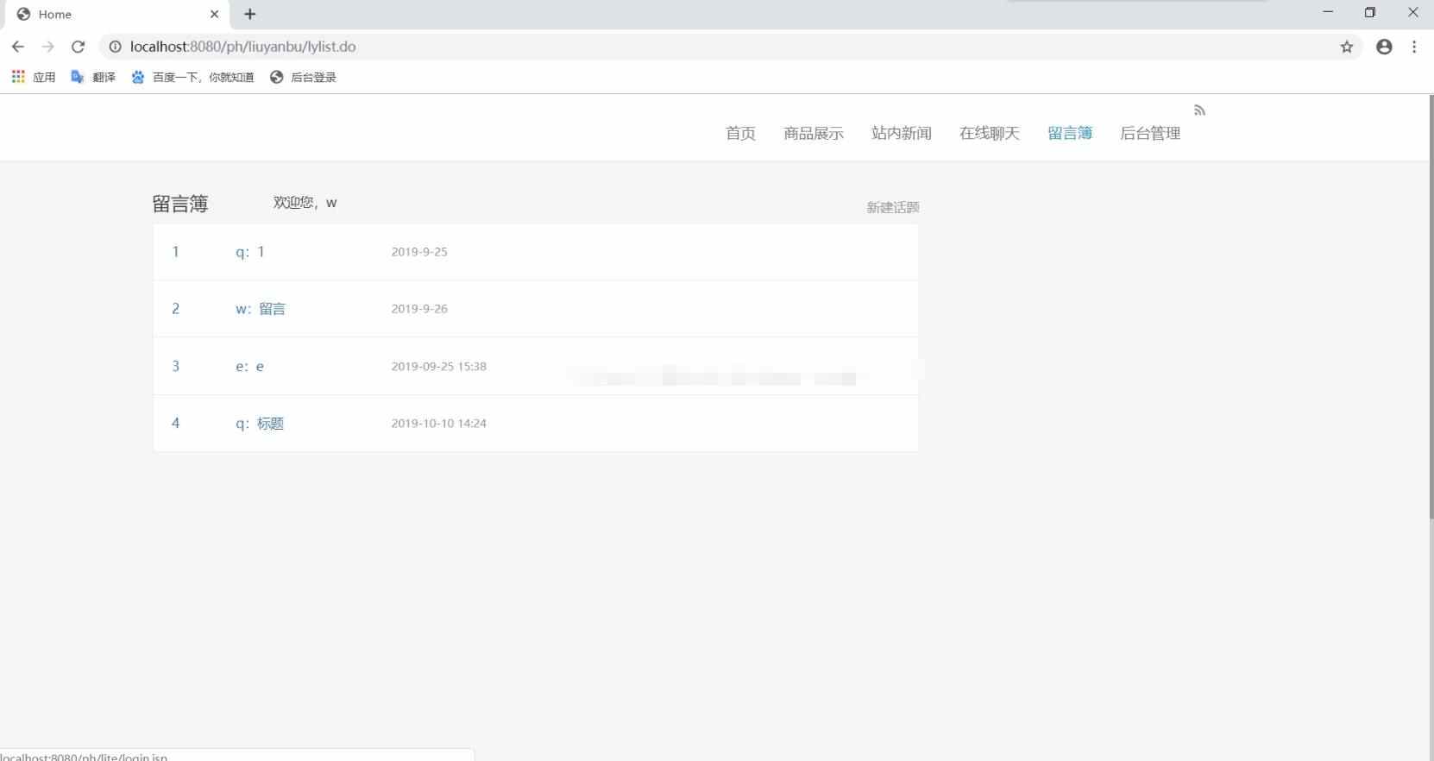The width and height of the screenshot is (1434, 761).
Task: Click row number 1 link
Action: click(175, 252)
